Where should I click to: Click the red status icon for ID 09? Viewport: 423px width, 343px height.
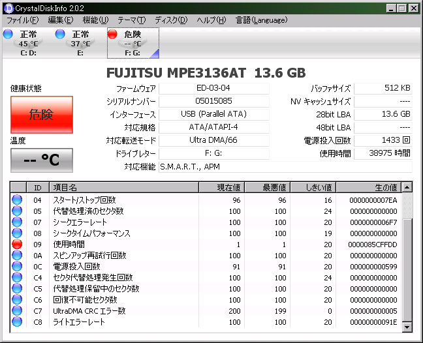17,244
